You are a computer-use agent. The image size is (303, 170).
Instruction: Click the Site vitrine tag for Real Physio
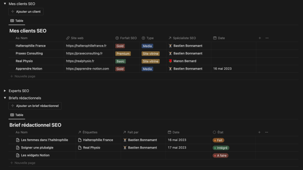click(x=150, y=61)
